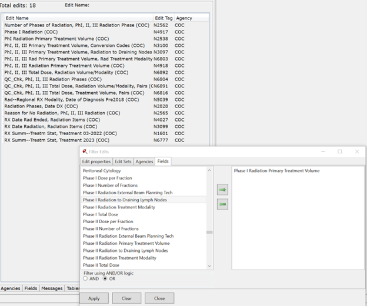Click the Apply button
The image size is (367, 306).
pos(94,298)
